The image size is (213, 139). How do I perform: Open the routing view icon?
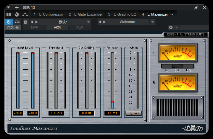tap(25, 14)
